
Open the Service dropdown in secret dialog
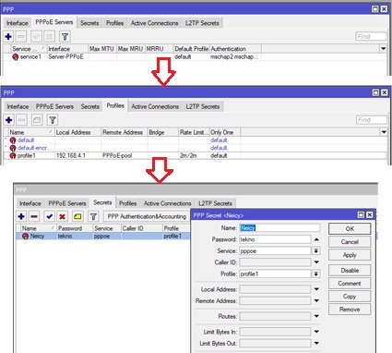coord(315,251)
